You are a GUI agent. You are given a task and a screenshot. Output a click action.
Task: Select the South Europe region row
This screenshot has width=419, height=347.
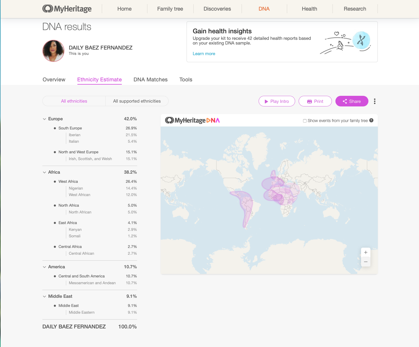pyautogui.click(x=95, y=128)
